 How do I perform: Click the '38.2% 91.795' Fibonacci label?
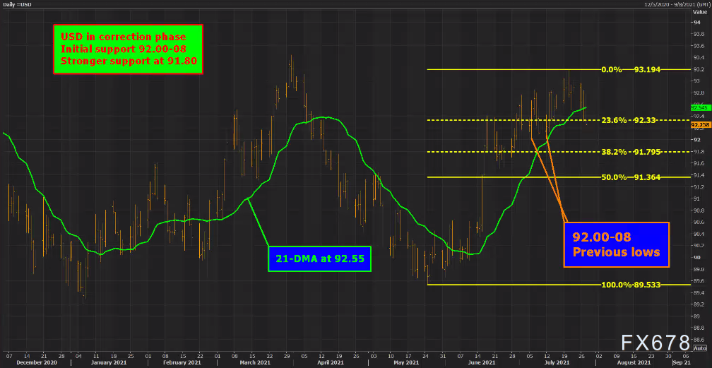[x=630, y=152]
